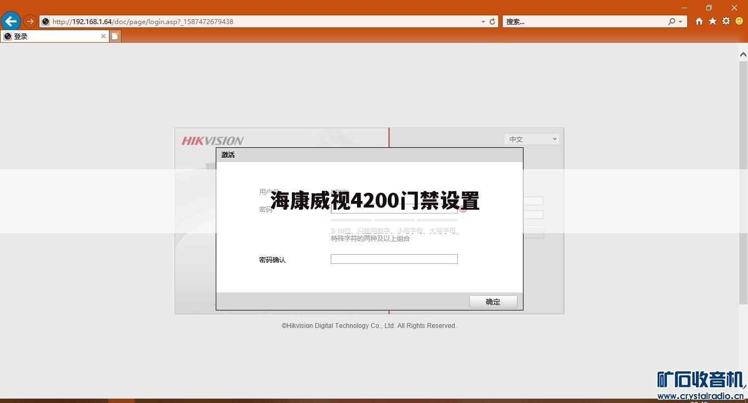748x403 pixels.
Task: Close the browser window
Action: 734,8
